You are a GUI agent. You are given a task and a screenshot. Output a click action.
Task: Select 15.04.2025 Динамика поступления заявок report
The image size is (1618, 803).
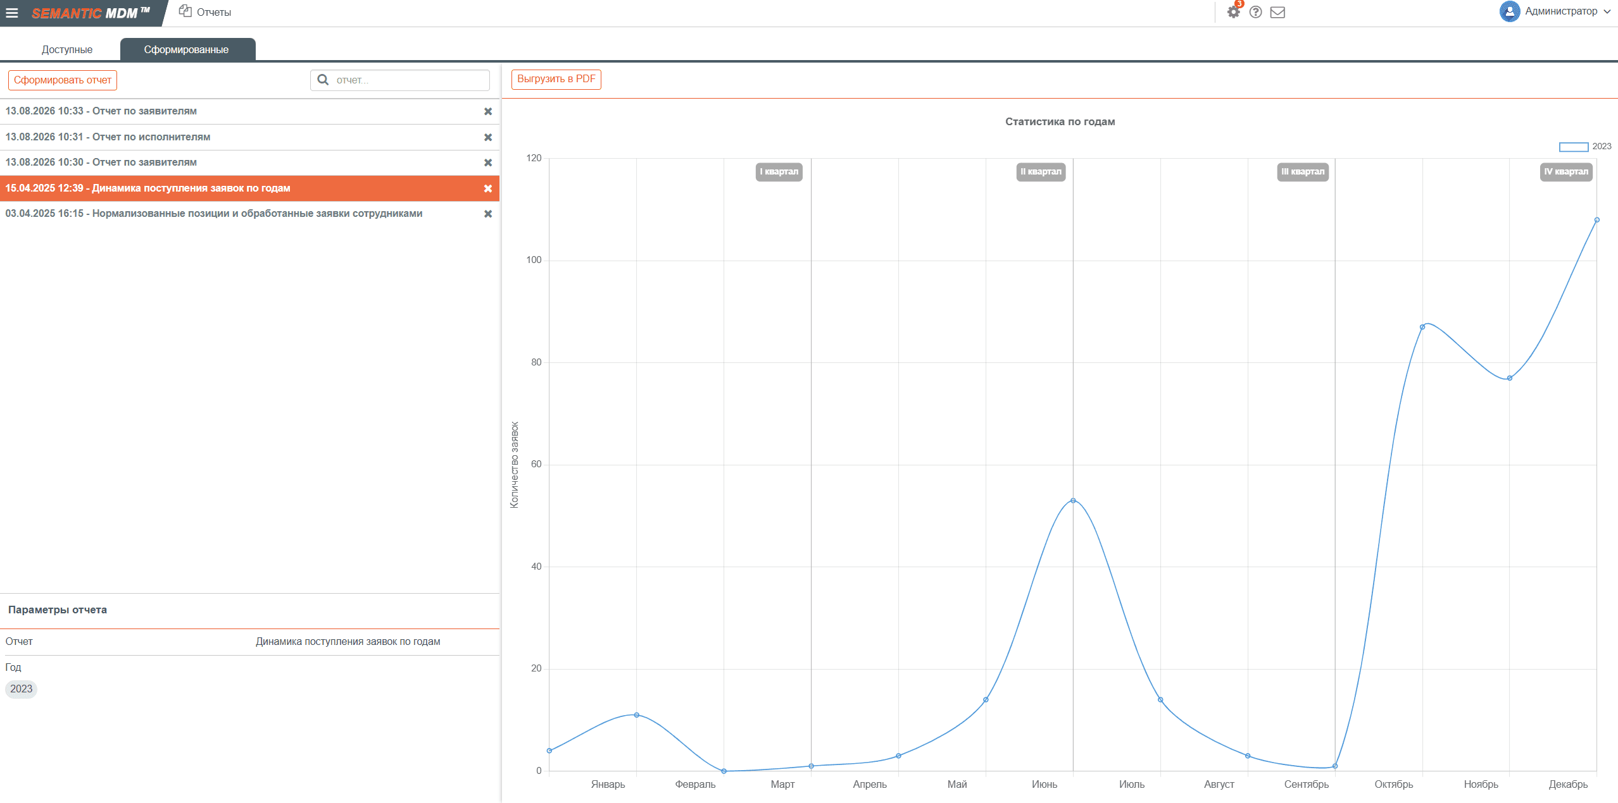(x=249, y=188)
